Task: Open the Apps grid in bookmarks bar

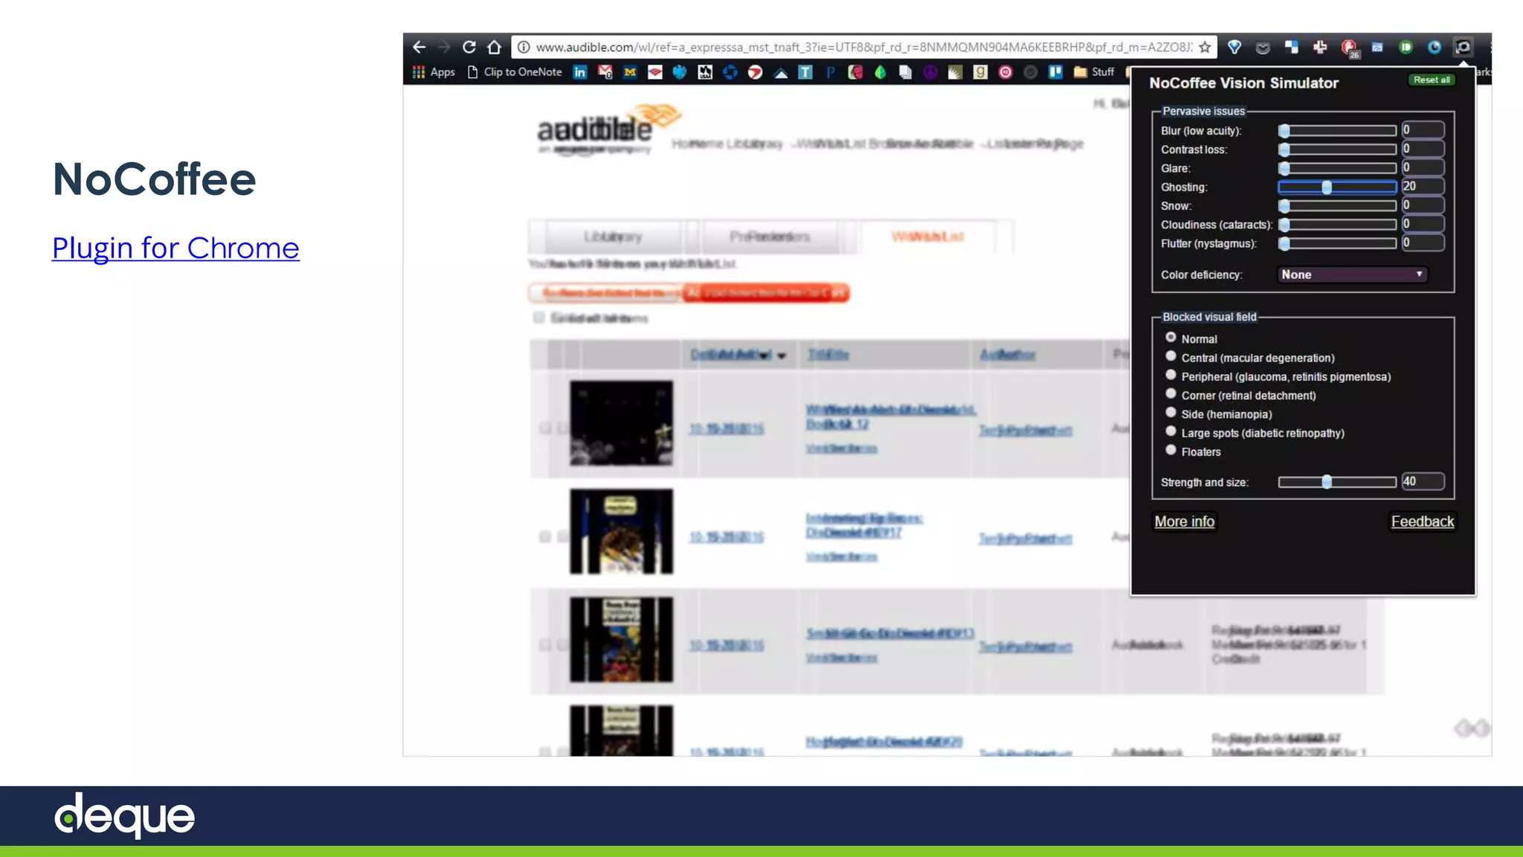Action: pyautogui.click(x=434, y=72)
